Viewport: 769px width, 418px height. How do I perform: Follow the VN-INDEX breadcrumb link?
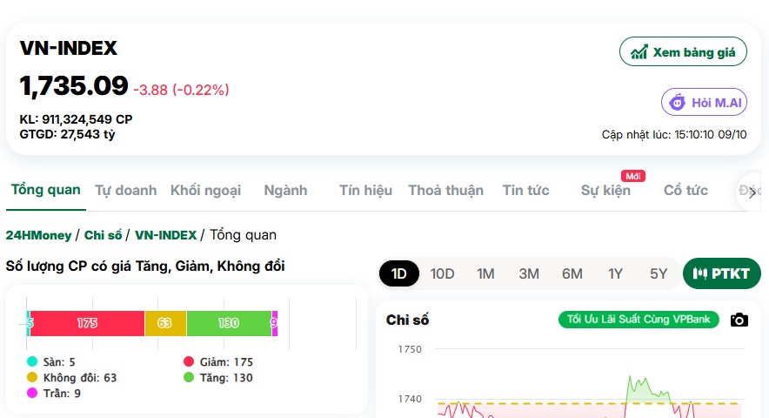point(166,235)
